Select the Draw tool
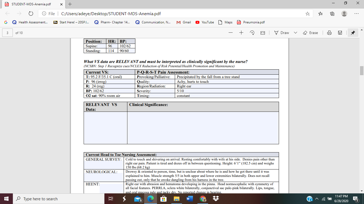This screenshot has width=364, height=204. point(282,33)
